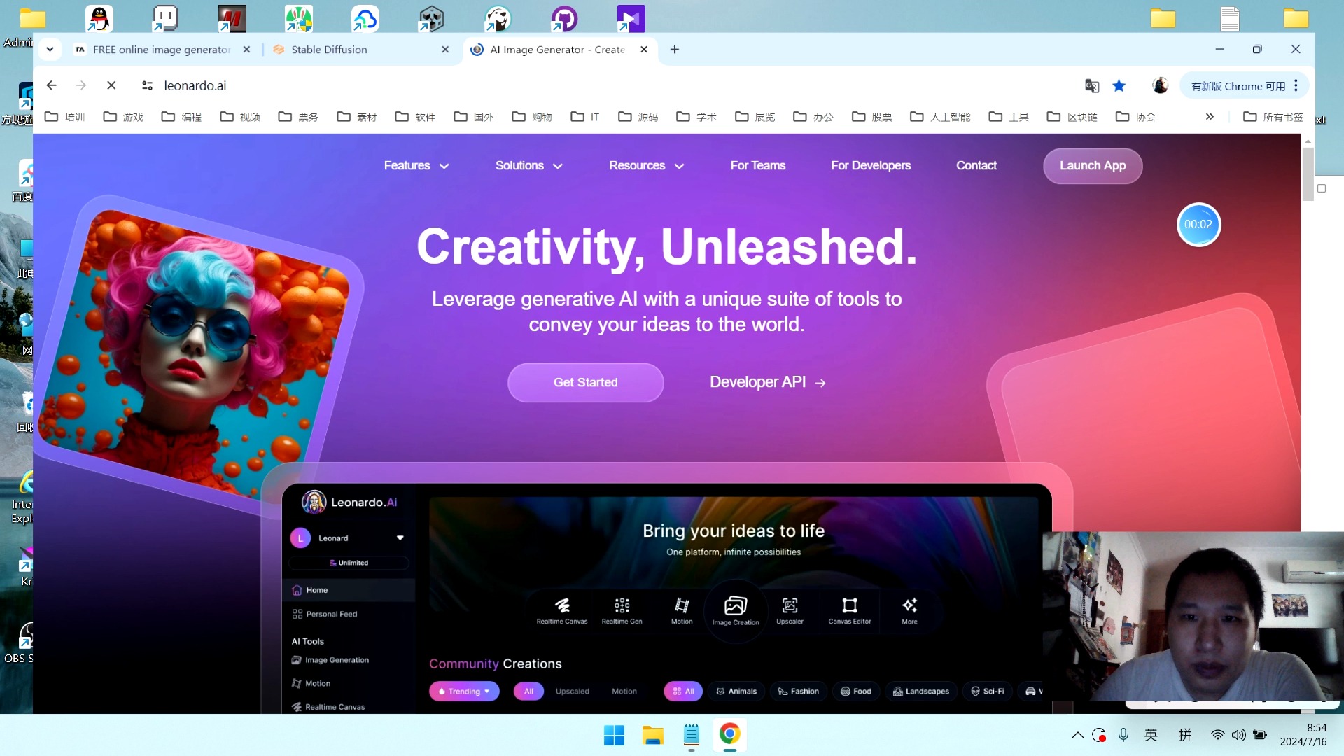Open the Notepad app on the taskbar
Viewport: 1344px width, 756px height.
click(x=691, y=735)
